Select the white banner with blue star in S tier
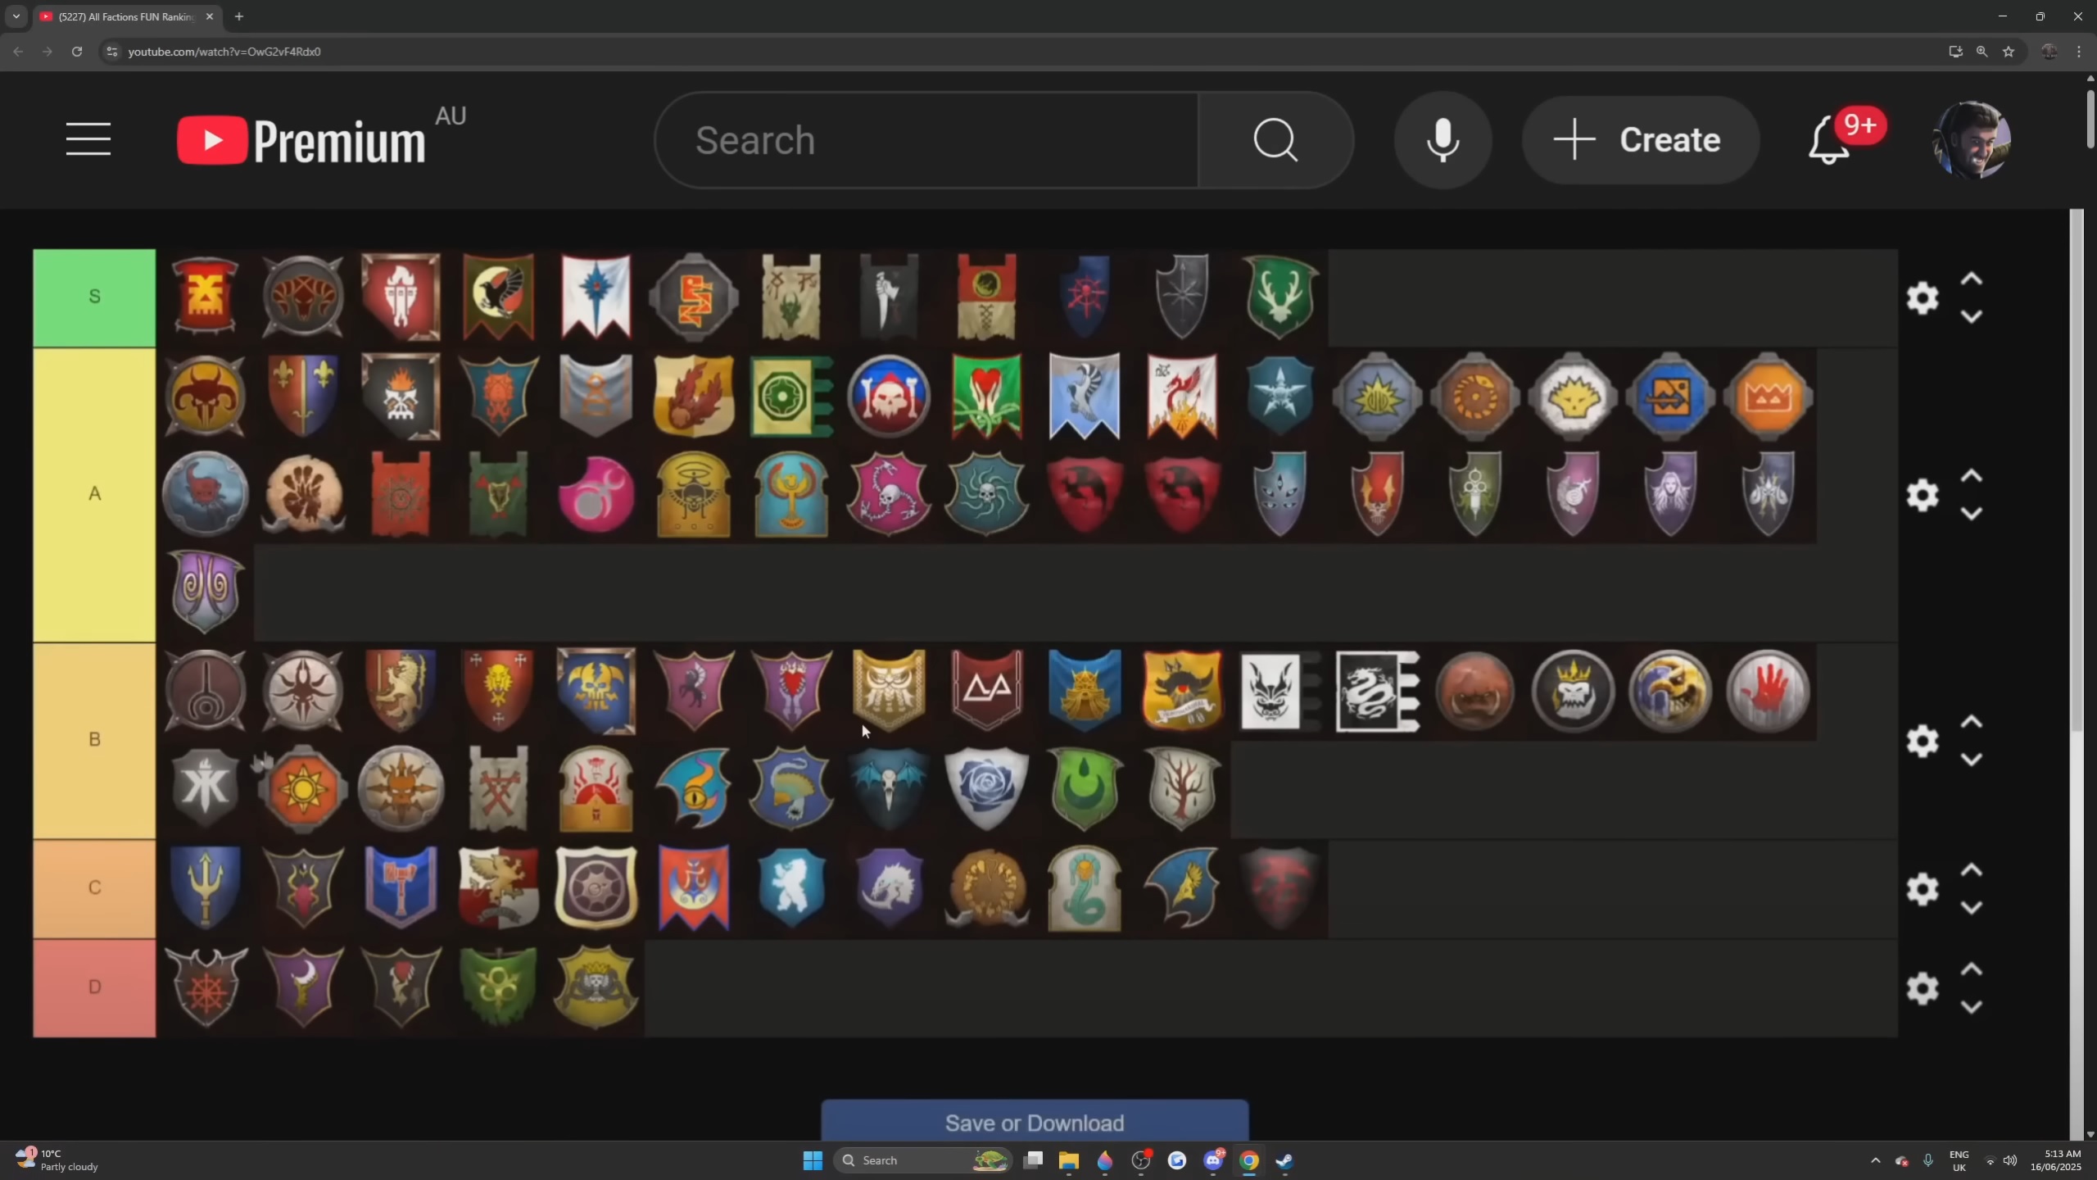The width and height of the screenshot is (2097, 1180). pos(596,297)
